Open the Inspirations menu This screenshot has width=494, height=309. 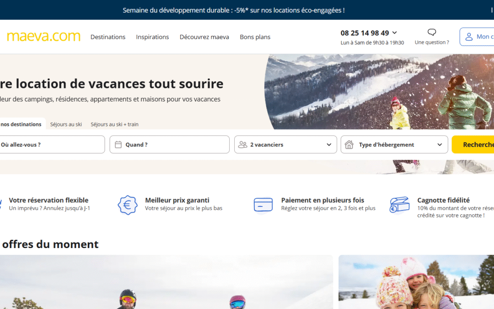pos(152,37)
